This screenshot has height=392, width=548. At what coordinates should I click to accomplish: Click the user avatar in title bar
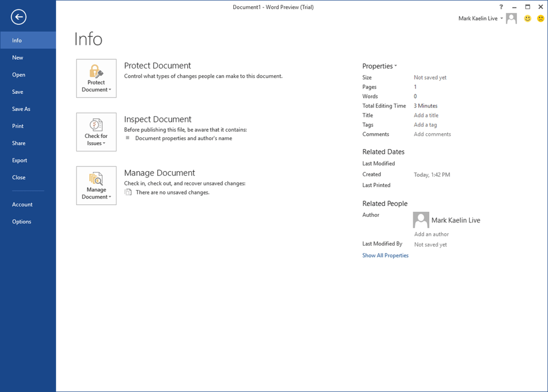511,19
